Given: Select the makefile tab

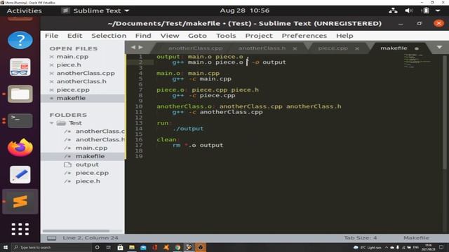Looking at the screenshot, I should pyautogui.click(x=394, y=48).
